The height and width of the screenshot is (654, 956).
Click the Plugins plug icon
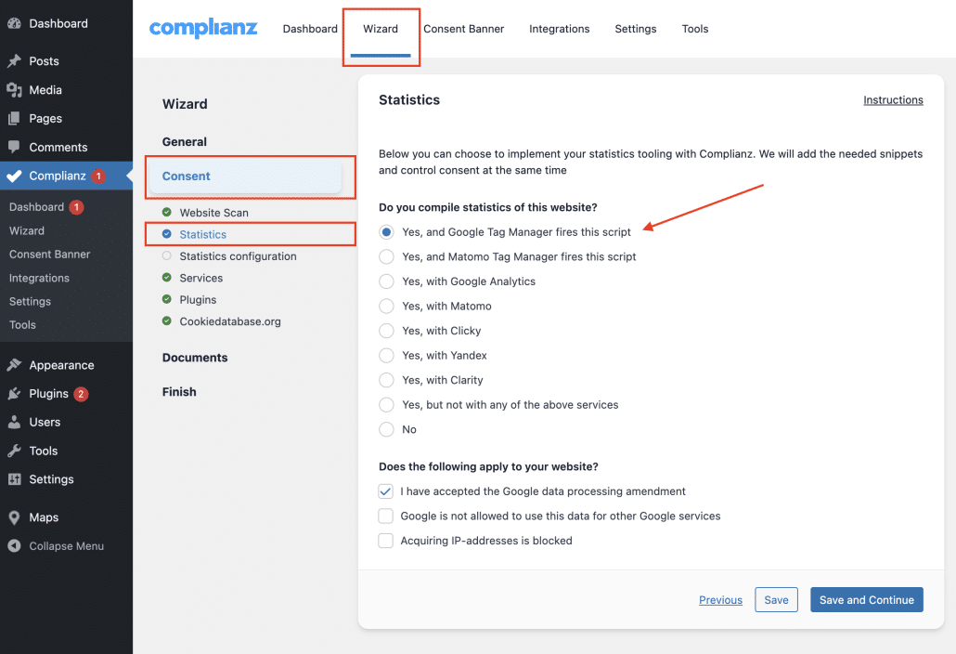point(14,394)
